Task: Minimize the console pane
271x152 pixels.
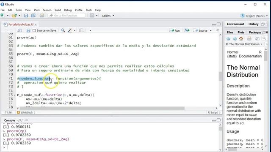Action: [214, 120]
